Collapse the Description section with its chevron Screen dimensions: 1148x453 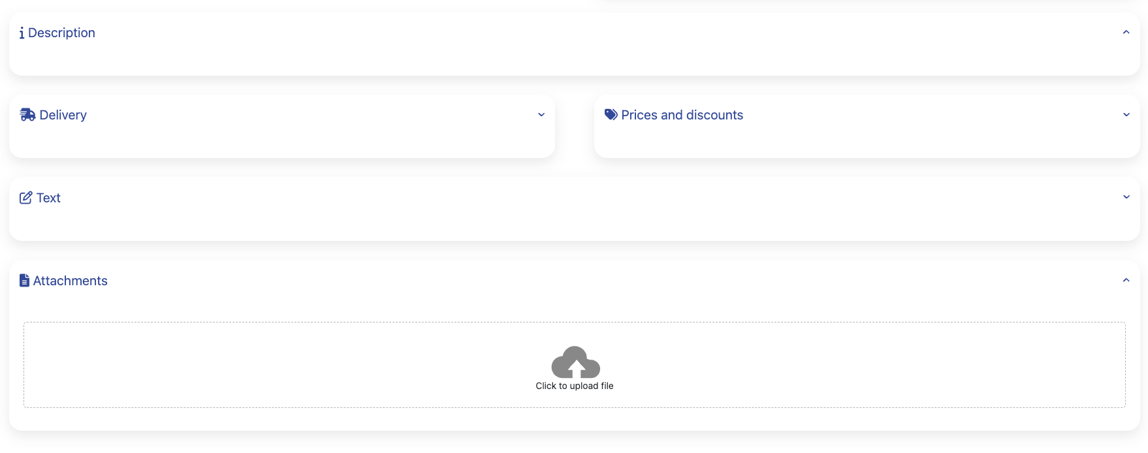[1126, 32]
